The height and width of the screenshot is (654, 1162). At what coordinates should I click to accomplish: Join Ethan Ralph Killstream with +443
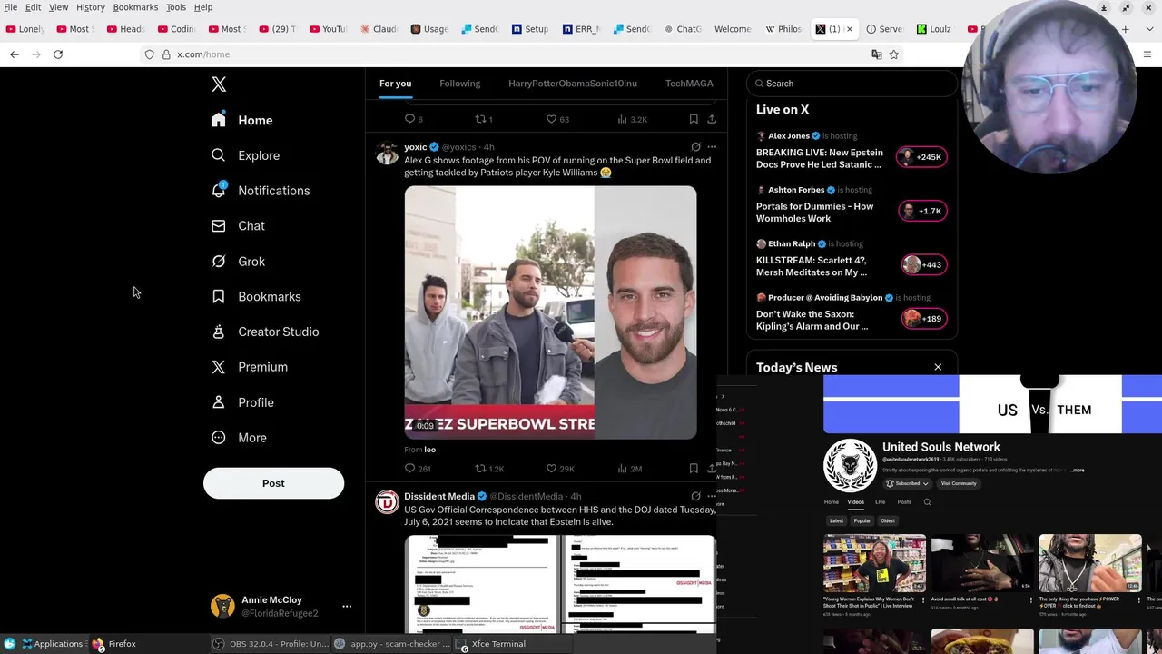coord(923,264)
